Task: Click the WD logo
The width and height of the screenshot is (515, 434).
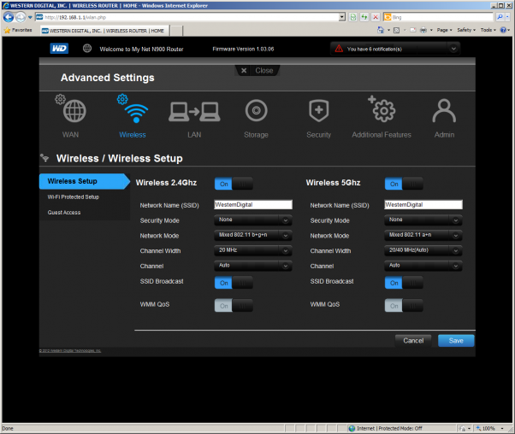Action: (x=59, y=49)
